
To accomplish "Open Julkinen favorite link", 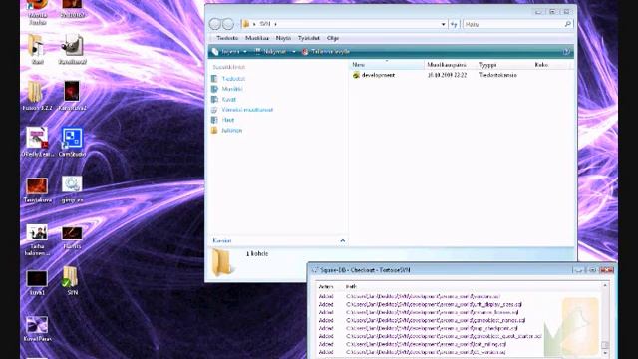I will (232, 131).
